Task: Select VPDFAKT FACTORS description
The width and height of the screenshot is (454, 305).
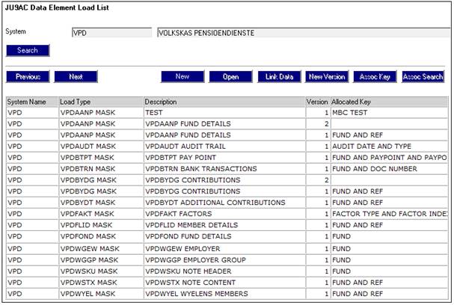Action: pyautogui.click(x=224, y=214)
